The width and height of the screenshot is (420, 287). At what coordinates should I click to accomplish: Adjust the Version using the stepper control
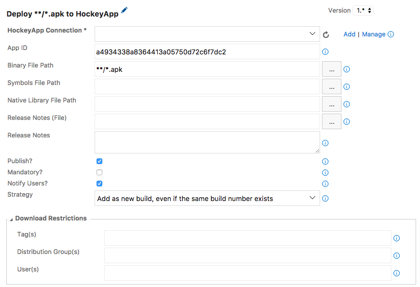369,10
